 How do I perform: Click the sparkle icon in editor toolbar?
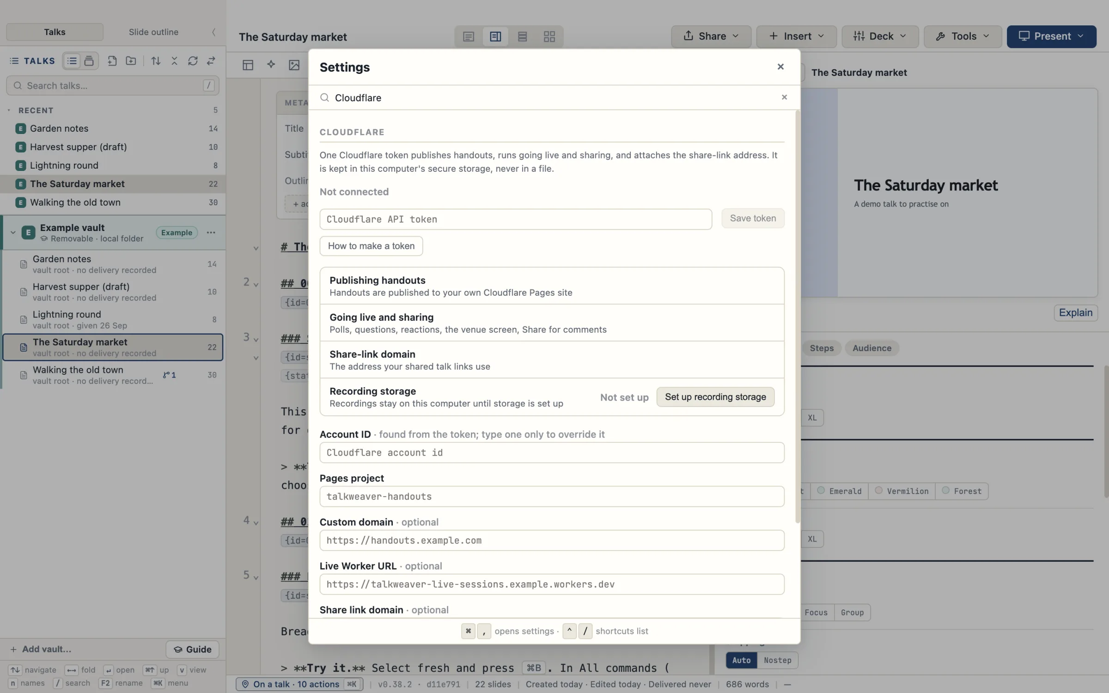pyautogui.click(x=271, y=65)
